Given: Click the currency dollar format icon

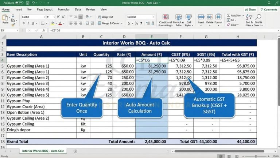Looking at the screenshot, I should tap(129, 23).
